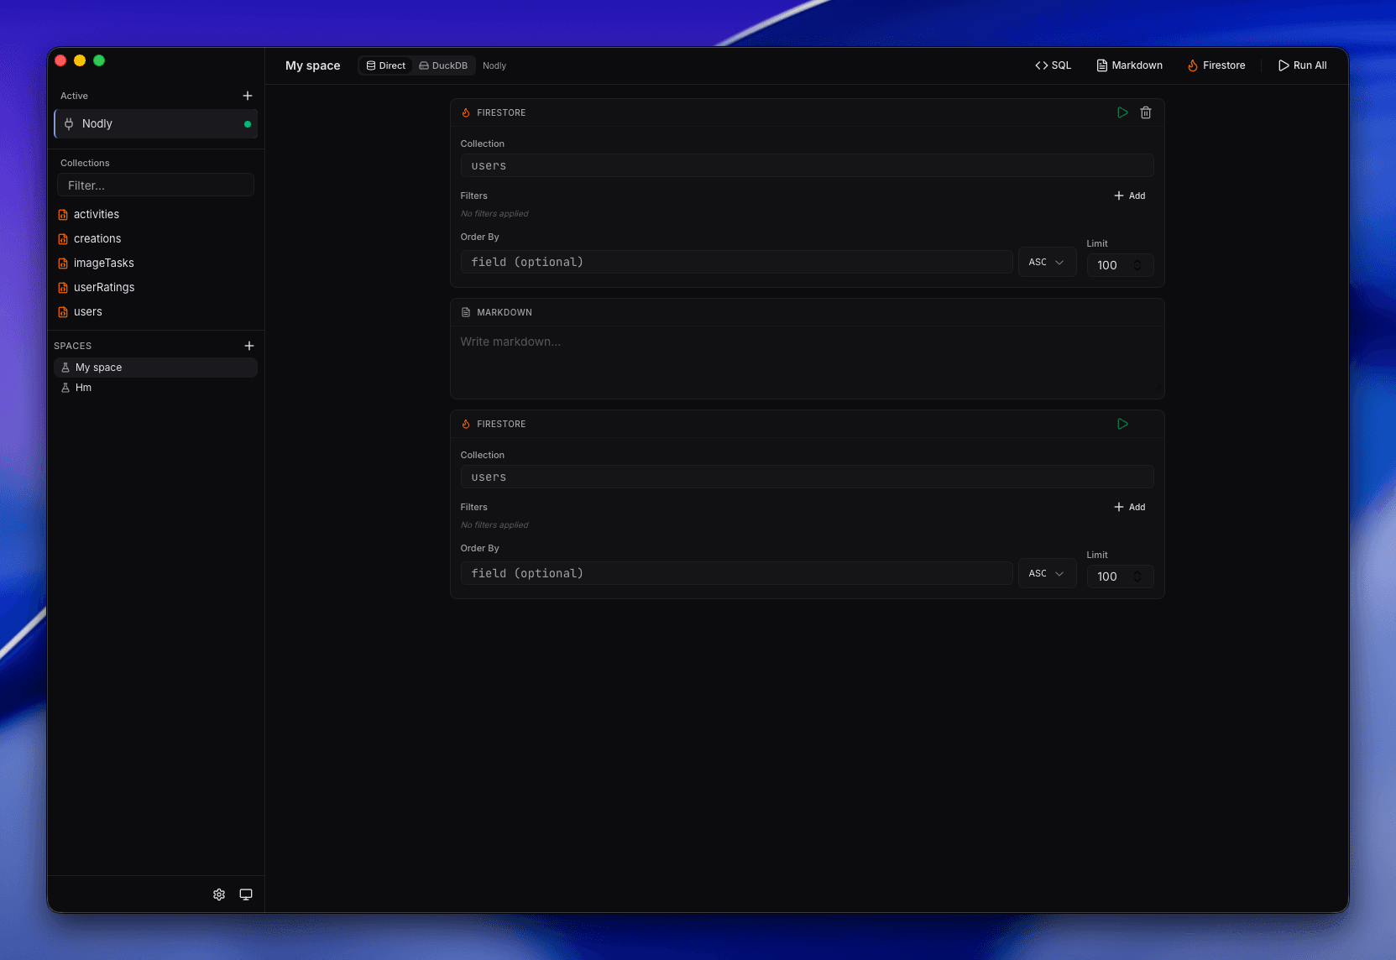The width and height of the screenshot is (1396, 960).
Task: Run the second Firestore query block
Action: 1122,424
